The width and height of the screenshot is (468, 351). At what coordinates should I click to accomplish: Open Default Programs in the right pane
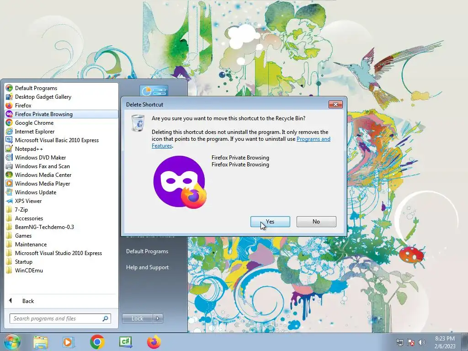(147, 251)
